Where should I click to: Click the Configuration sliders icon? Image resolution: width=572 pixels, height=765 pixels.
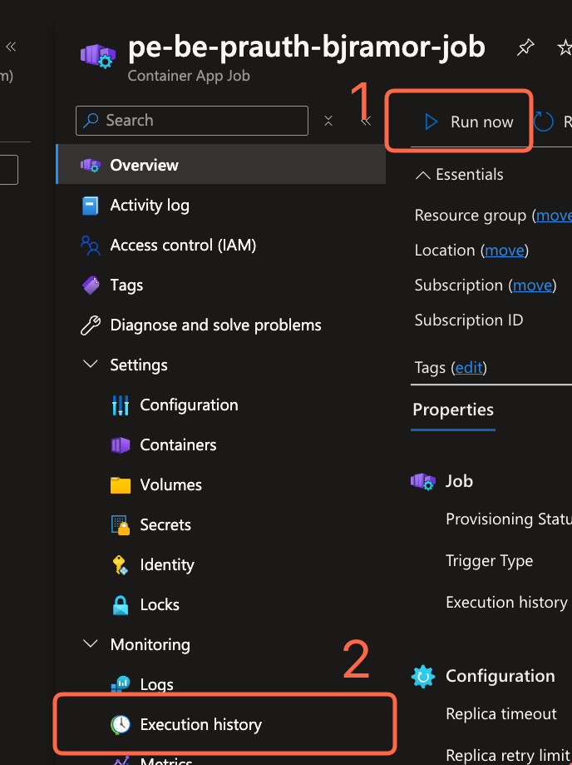[121, 405]
